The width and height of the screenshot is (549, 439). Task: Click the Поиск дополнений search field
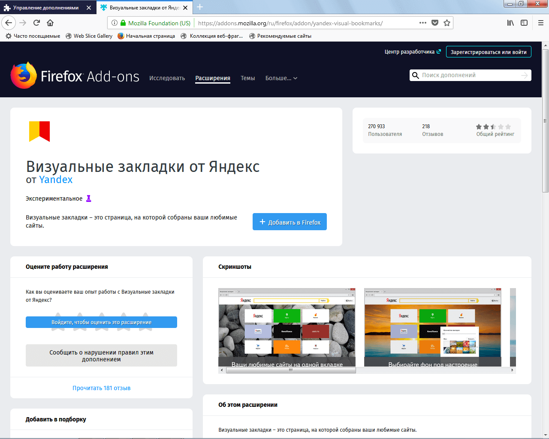(470, 75)
